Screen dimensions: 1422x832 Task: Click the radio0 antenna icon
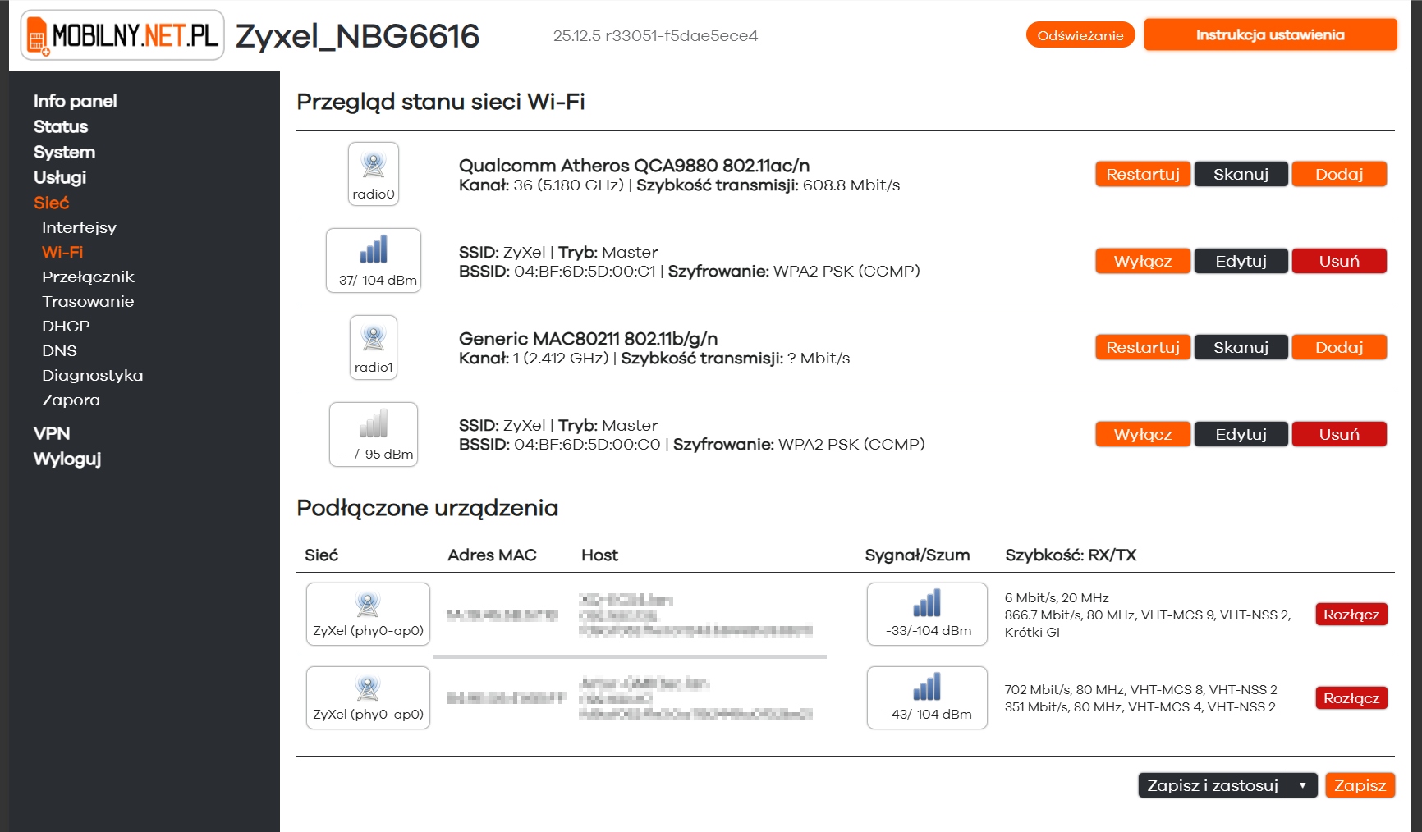click(374, 174)
